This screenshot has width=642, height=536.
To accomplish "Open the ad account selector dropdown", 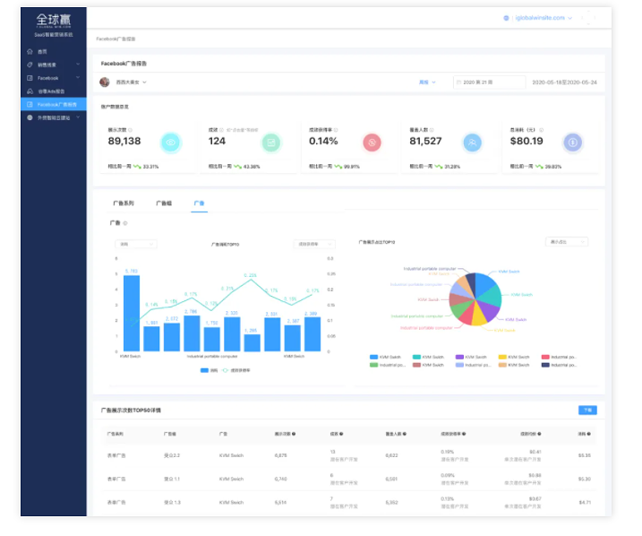I will pyautogui.click(x=131, y=82).
